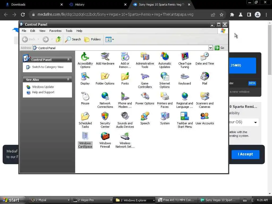Open Keyboard settings

[x=185, y=79]
